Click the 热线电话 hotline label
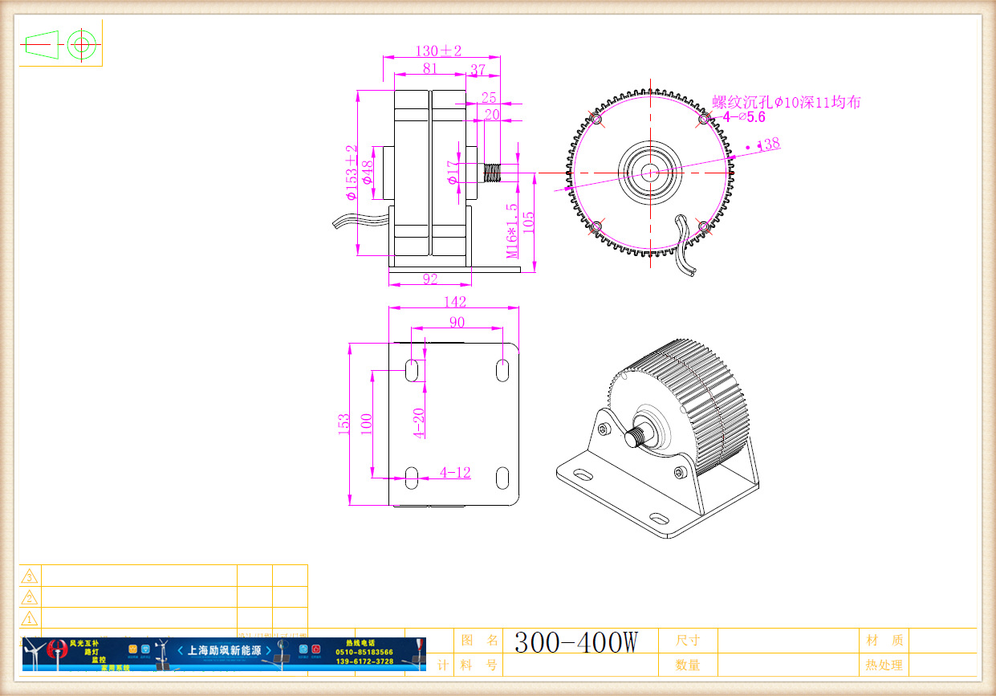Viewport: 996px width, 696px height. (x=360, y=642)
